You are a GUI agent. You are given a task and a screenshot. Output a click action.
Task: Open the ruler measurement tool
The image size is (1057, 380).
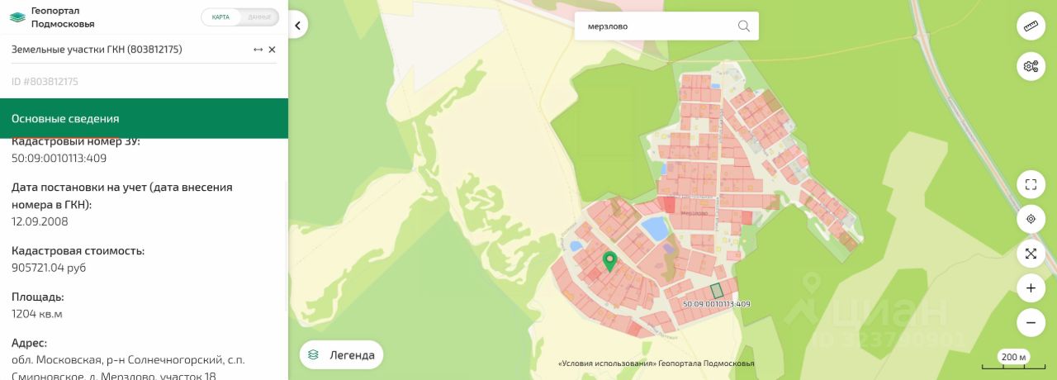click(x=1031, y=26)
